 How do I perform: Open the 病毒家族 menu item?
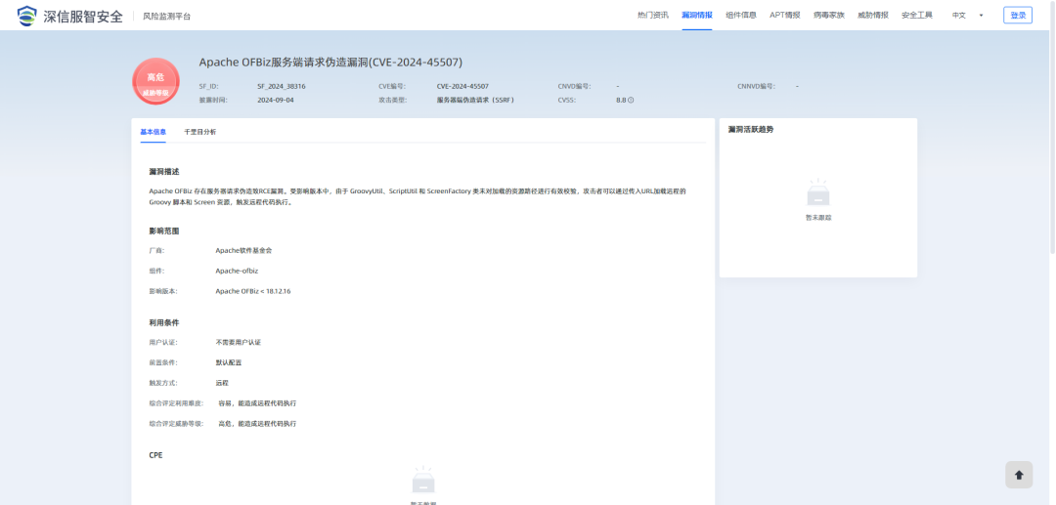828,16
